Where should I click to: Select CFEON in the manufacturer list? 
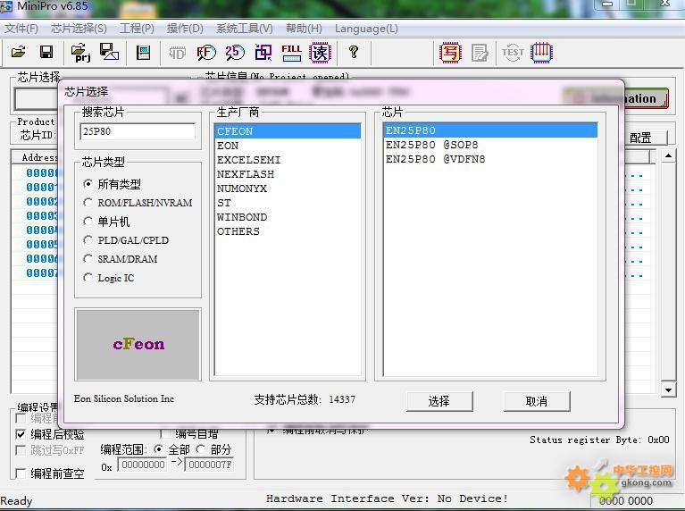(288, 131)
